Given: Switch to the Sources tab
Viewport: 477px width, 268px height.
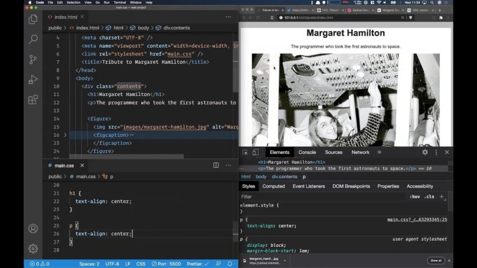Looking at the screenshot, I should (x=334, y=152).
